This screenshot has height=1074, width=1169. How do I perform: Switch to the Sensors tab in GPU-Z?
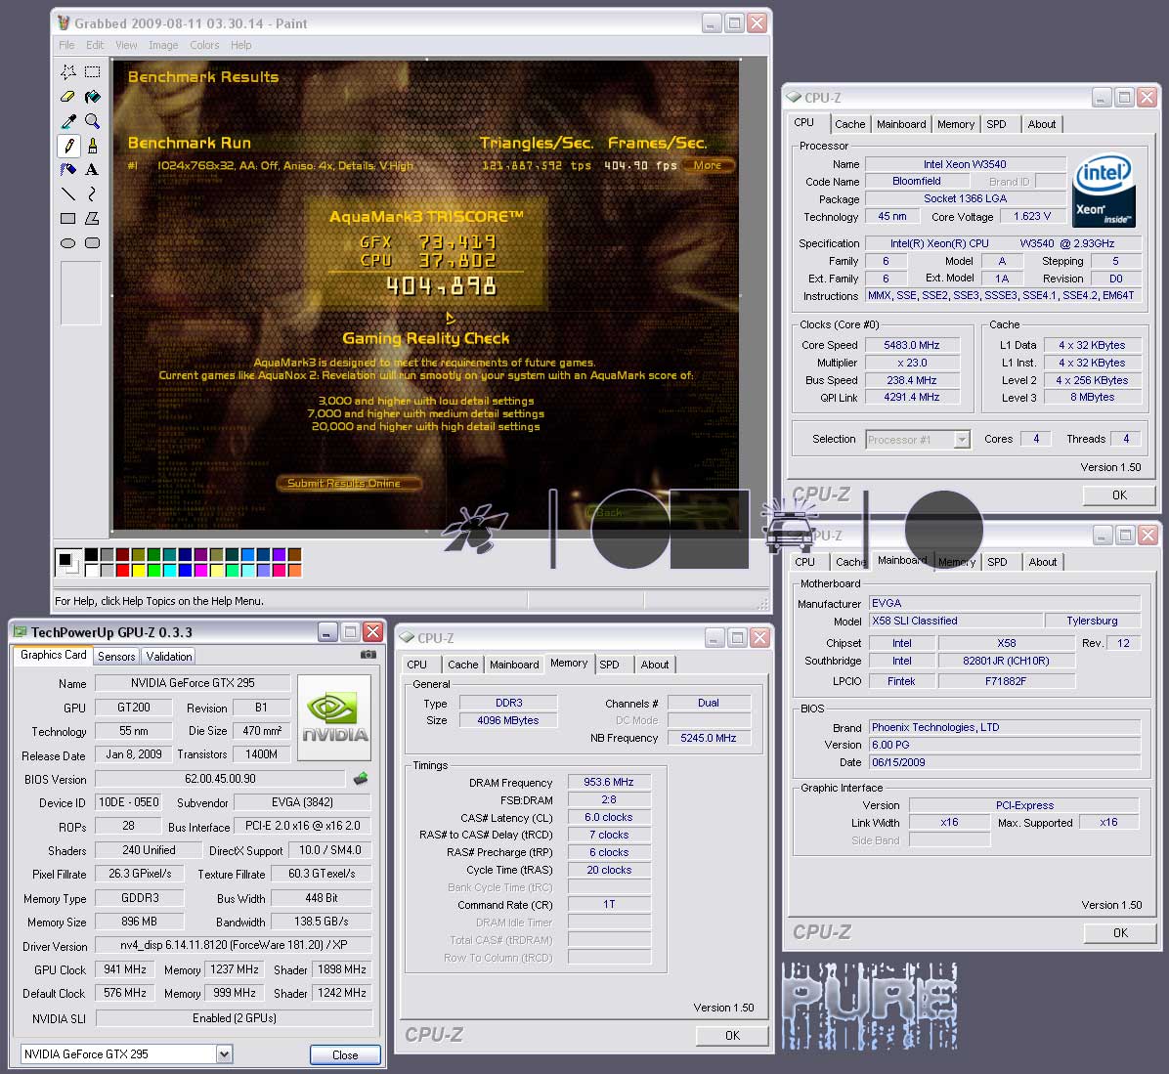[116, 656]
